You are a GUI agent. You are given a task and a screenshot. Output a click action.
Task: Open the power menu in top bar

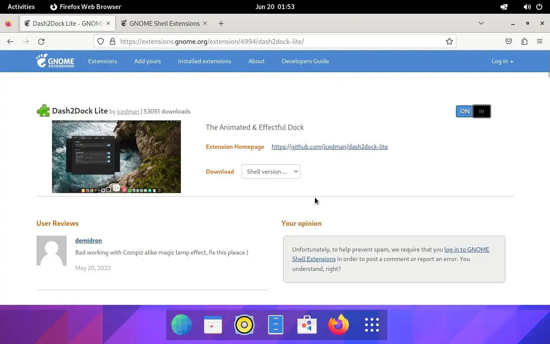pyautogui.click(x=540, y=7)
